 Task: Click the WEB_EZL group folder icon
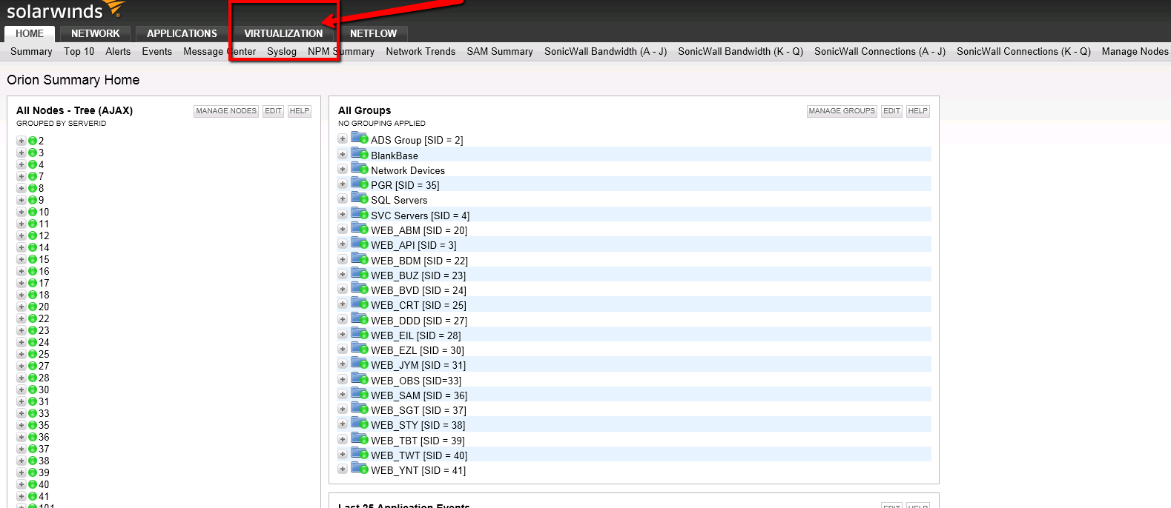coord(360,348)
